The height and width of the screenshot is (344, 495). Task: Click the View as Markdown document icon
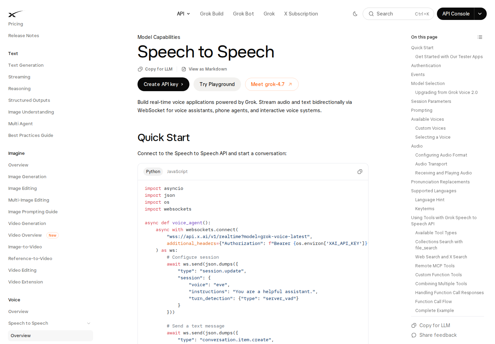point(184,69)
